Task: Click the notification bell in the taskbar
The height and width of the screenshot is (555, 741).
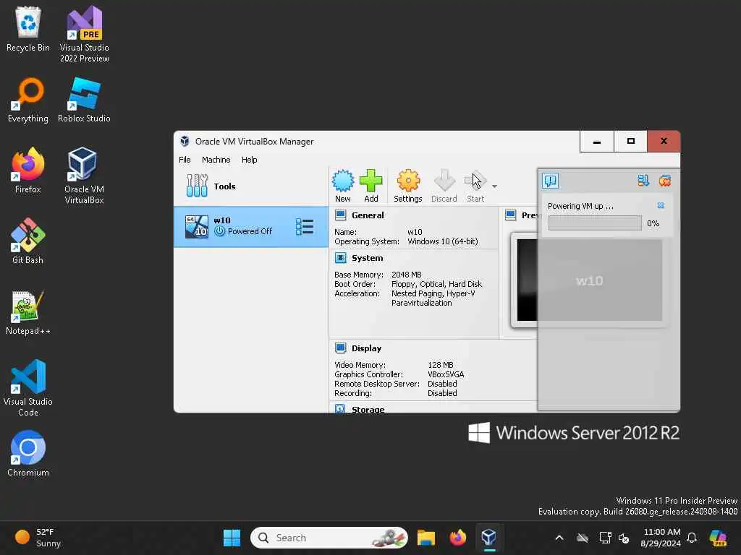Action: pos(692,538)
